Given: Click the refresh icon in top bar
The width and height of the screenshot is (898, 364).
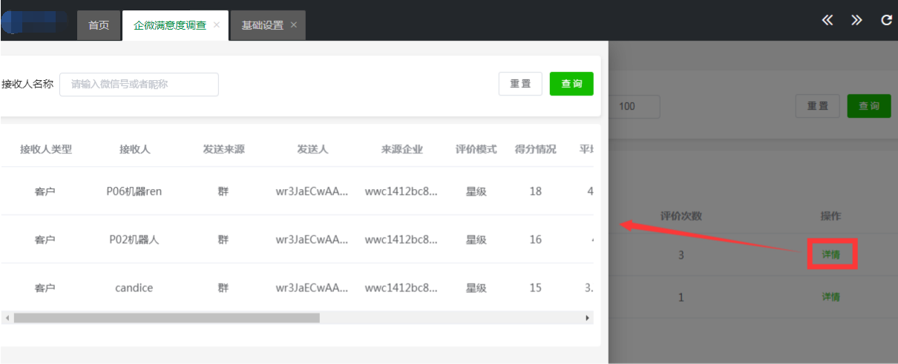Looking at the screenshot, I should pos(885,20).
